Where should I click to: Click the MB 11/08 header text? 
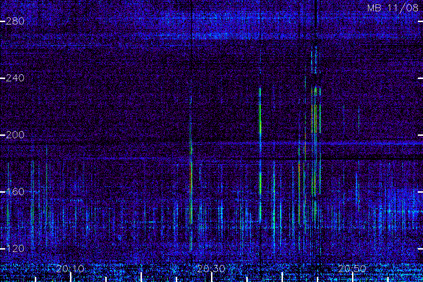tap(393, 8)
